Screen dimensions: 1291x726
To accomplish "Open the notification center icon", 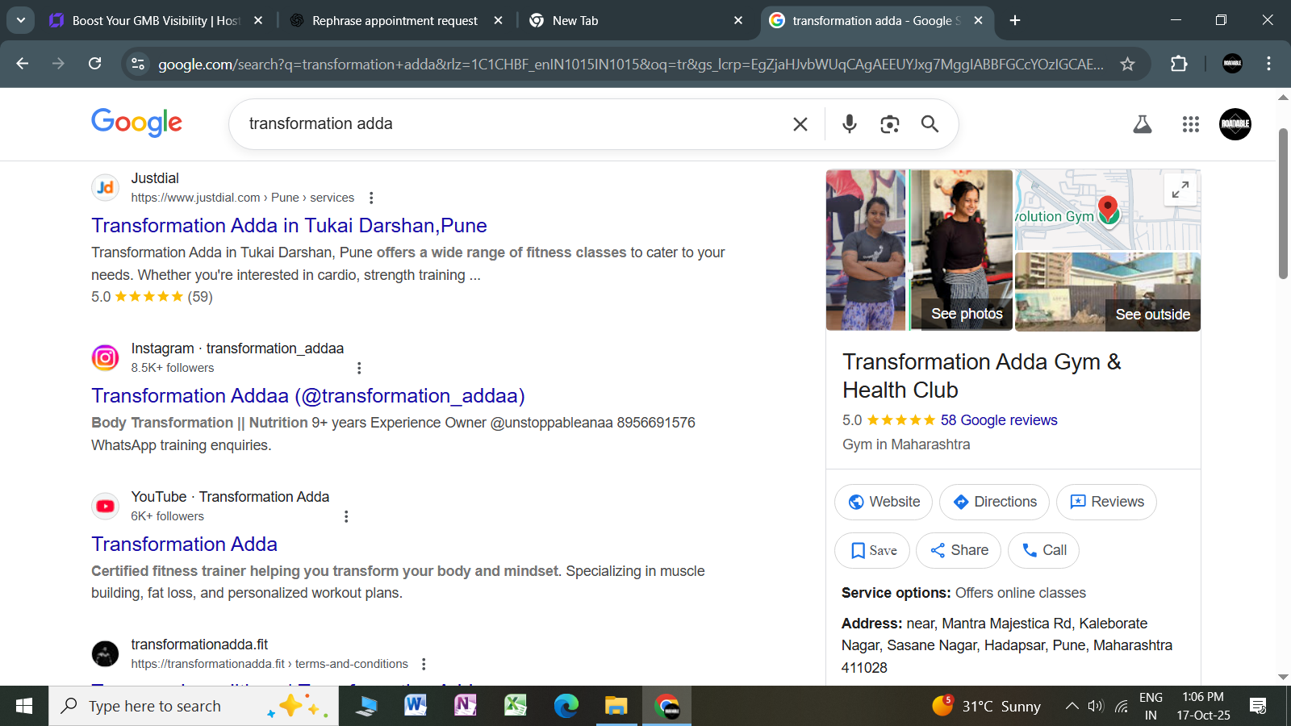I will click(x=1257, y=706).
